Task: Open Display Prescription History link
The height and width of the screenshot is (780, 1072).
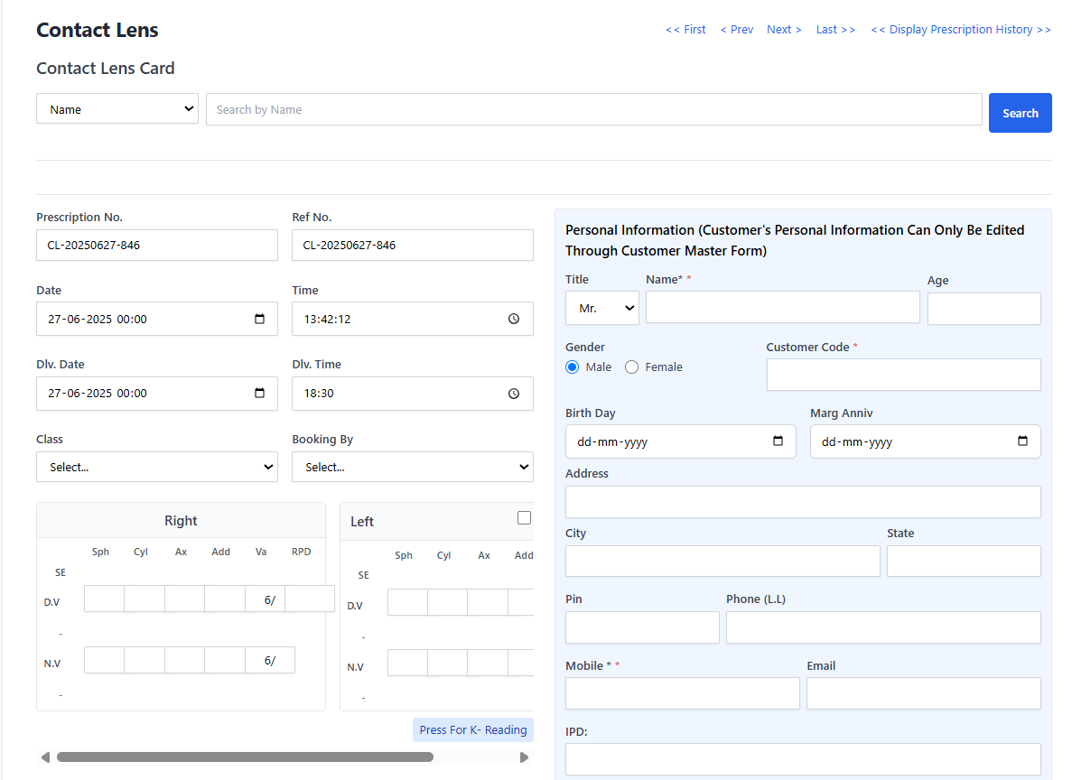Action: pyautogui.click(x=961, y=30)
